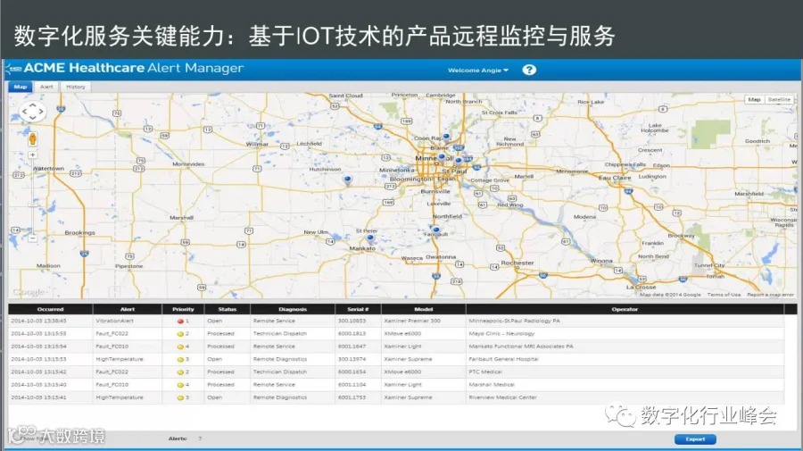Click the Google logo on map
Viewport: 803px width, 451px height.
[x=29, y=292]
